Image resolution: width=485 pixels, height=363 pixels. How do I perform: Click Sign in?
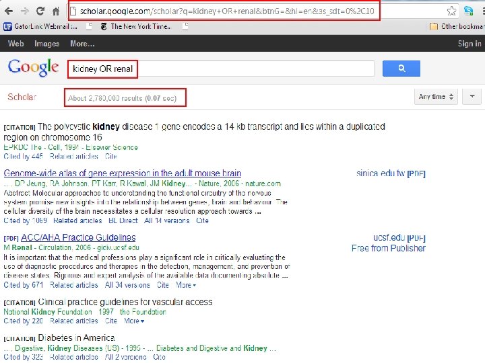(470, 44)
